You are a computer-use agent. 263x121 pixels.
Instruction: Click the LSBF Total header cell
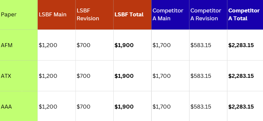[x=132, y=15]
